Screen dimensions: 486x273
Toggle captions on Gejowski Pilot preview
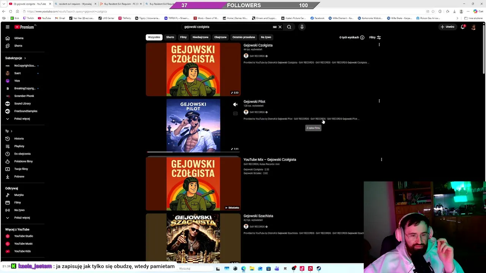click(x=235, y=113)
